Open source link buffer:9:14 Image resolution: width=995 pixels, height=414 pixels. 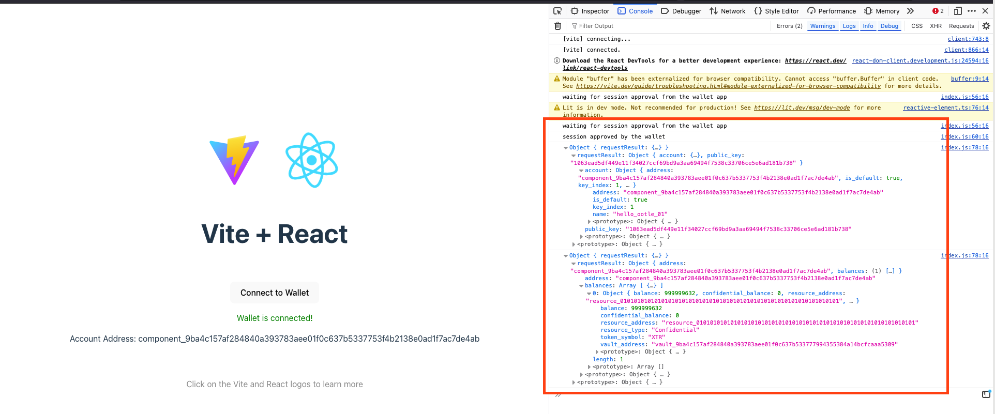click(x=970, y=79)
